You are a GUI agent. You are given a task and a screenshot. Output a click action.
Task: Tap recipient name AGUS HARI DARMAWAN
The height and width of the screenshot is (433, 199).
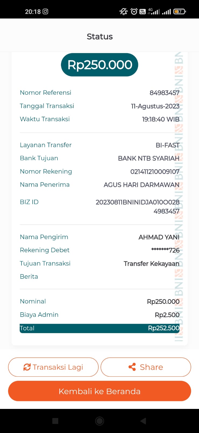pyautogui.click(x=141, y=185)
